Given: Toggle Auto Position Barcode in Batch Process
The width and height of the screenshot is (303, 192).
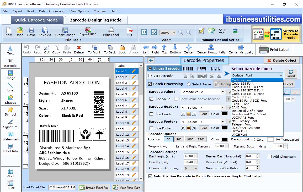Looking at the screenshot, I should pos(150,176).
